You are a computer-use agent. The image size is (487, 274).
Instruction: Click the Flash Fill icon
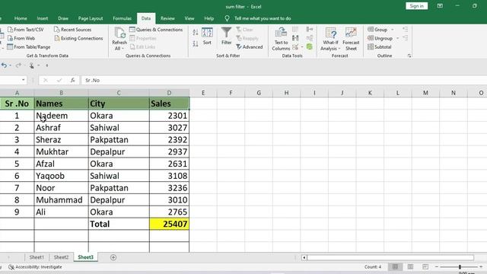pyautogui.click(x=295, y=29)
